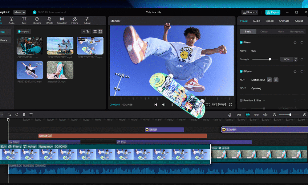
Task: Reset the Filters settings
Action: (295, 43)
